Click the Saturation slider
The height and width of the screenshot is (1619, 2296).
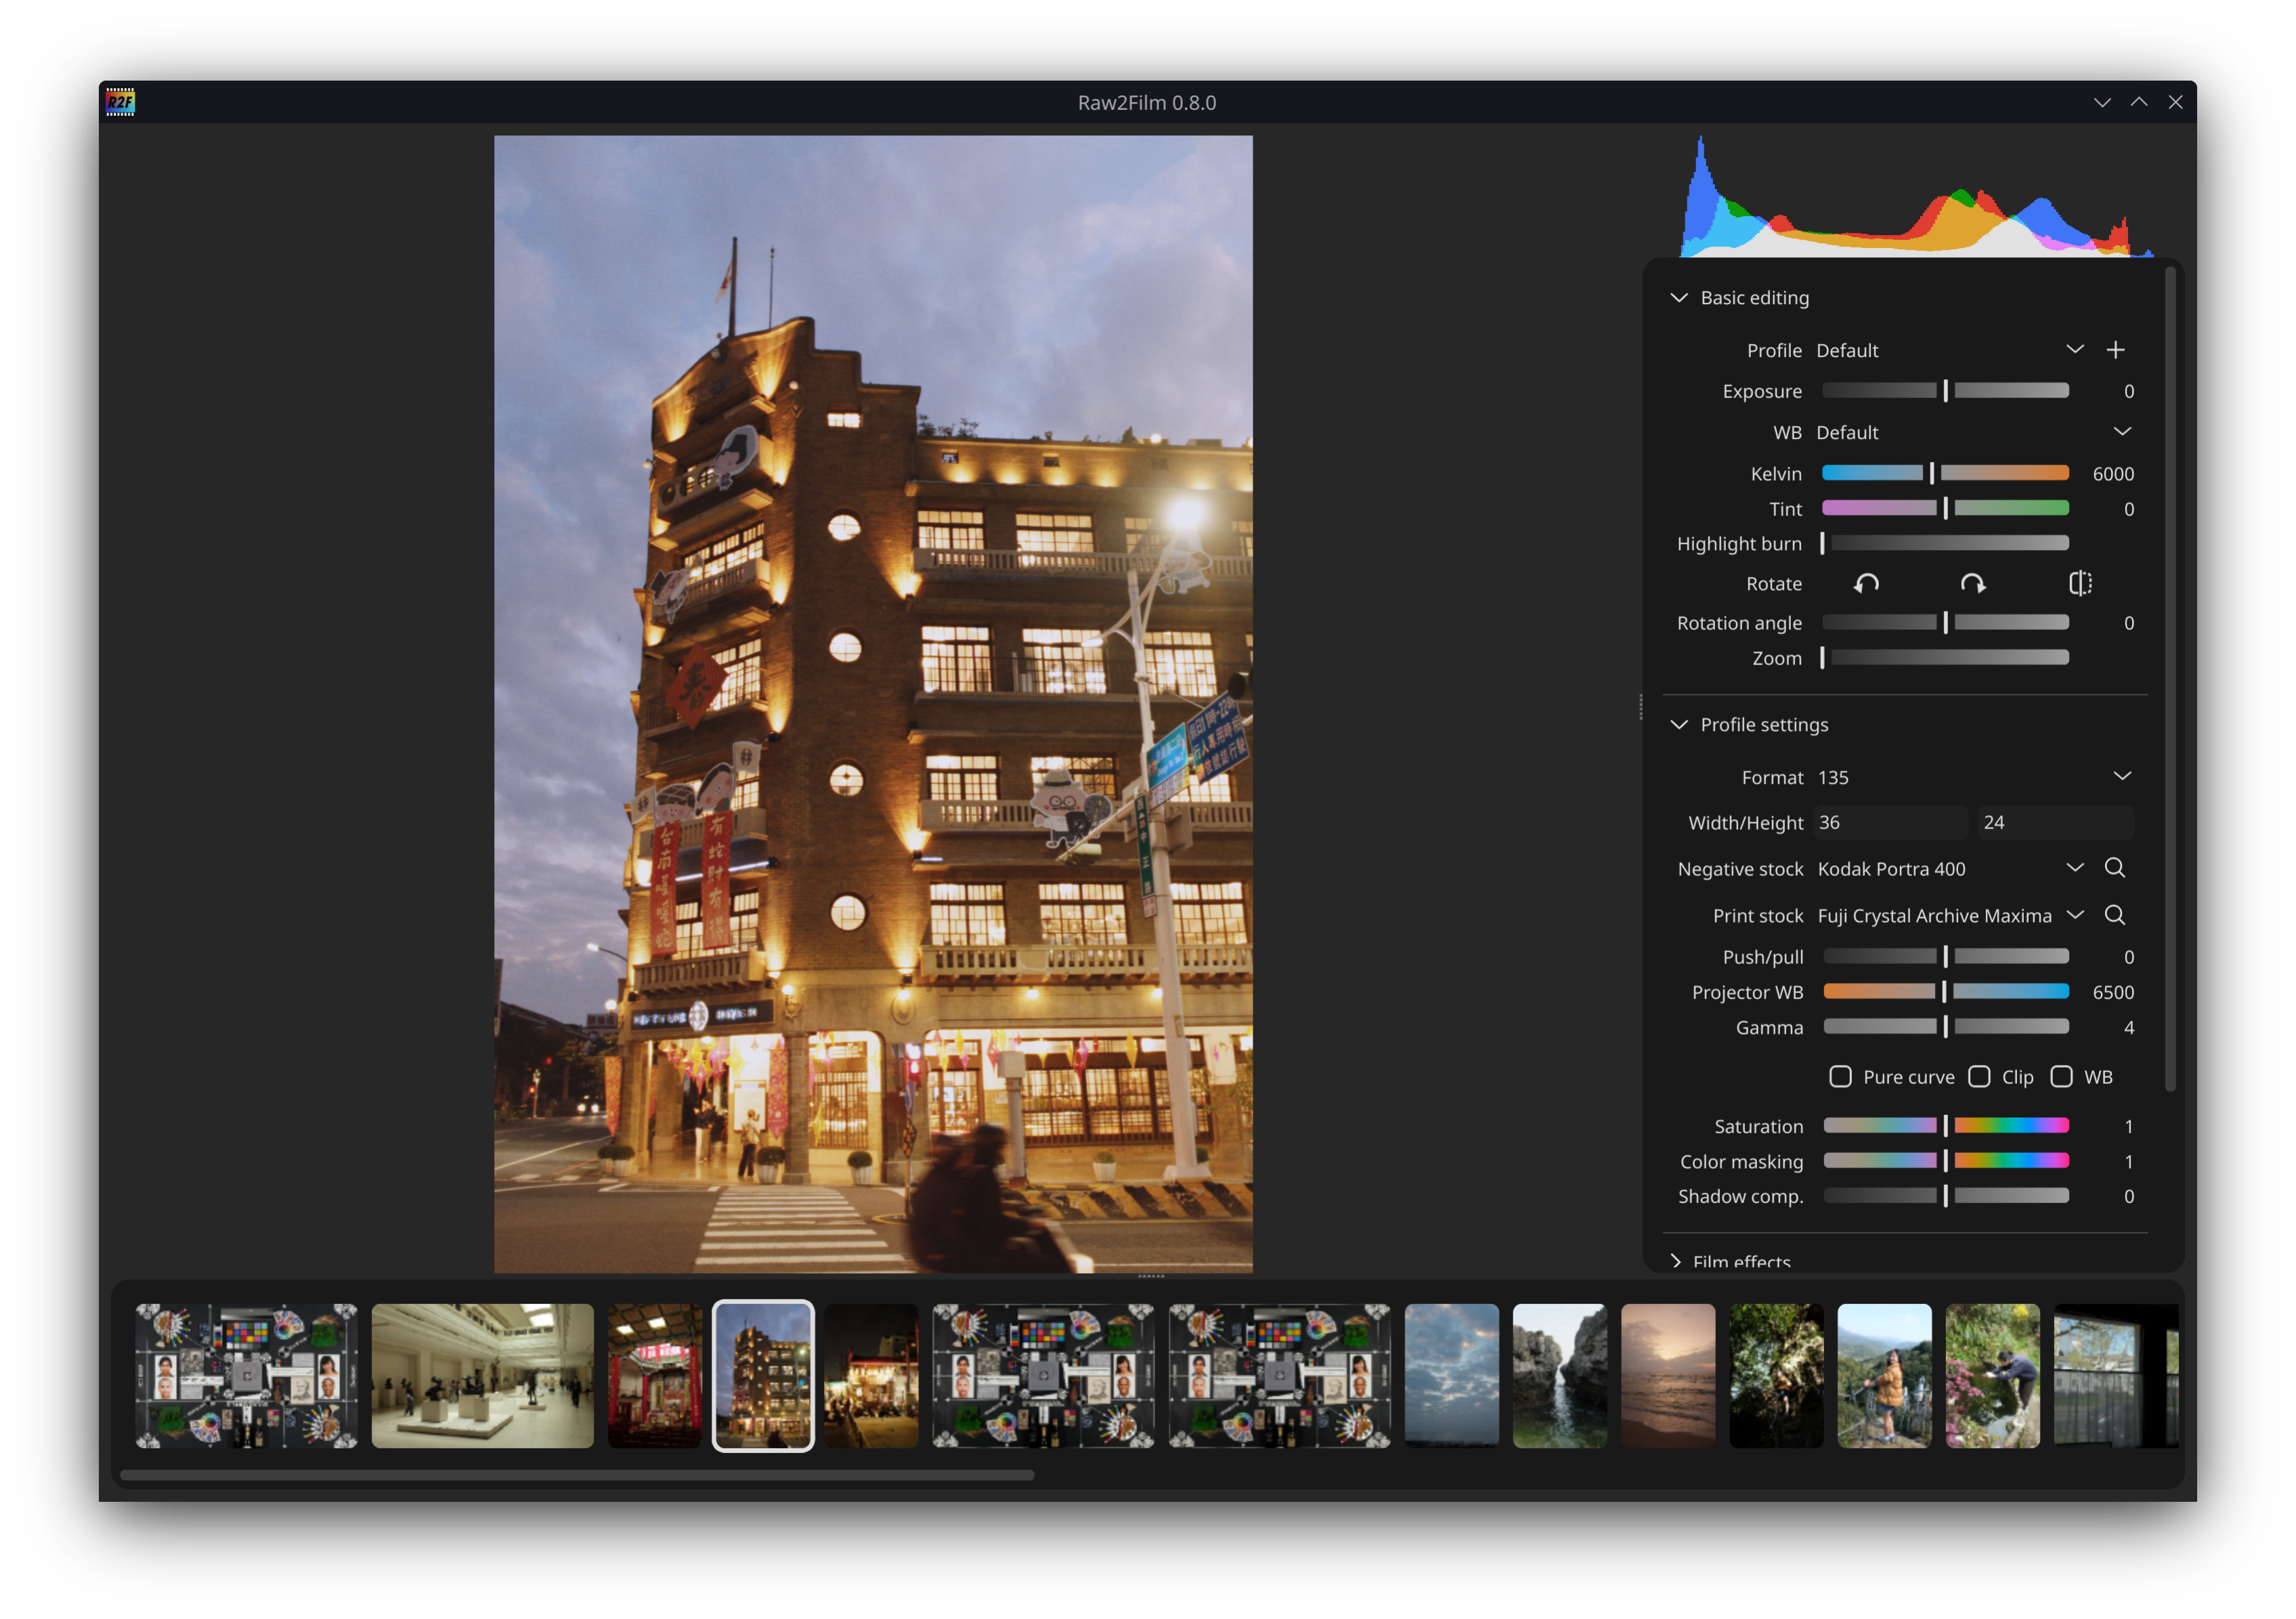1945,1126
